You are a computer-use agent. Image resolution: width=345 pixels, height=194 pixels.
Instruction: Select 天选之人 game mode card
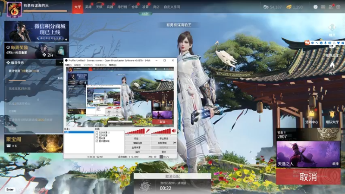tap(308, 154)
